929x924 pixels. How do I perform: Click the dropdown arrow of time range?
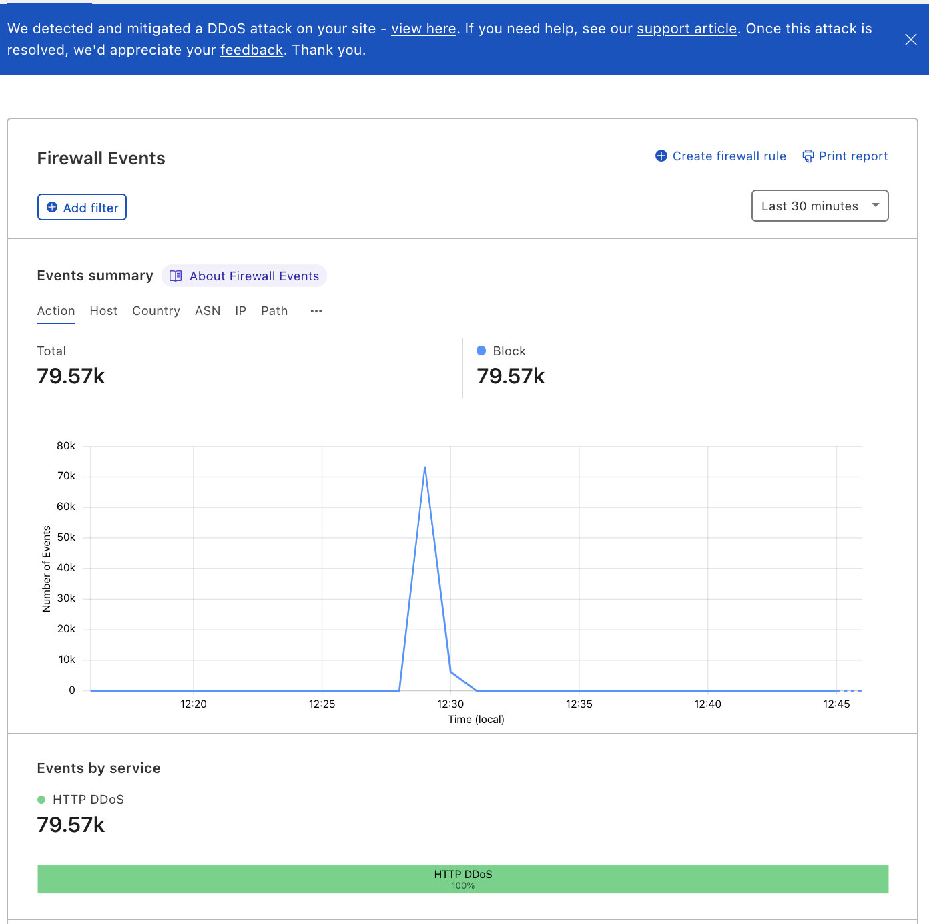[875, 205]
